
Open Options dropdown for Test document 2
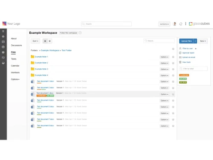point(164,88)
